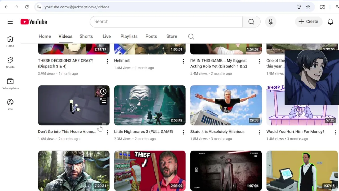Click the YouTube search input field
The image size is (339, 191).
(x=166, y=22)
